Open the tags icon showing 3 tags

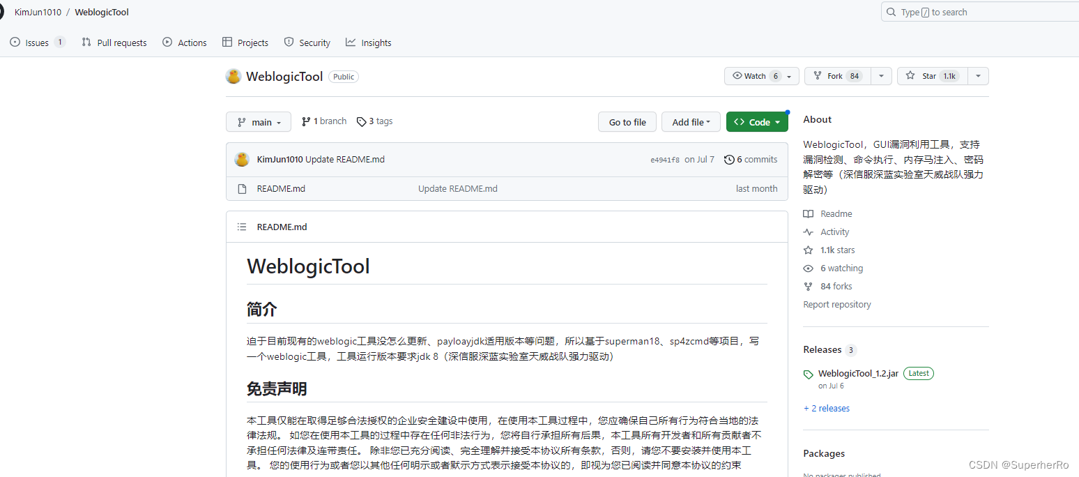(x=362, y=121)
